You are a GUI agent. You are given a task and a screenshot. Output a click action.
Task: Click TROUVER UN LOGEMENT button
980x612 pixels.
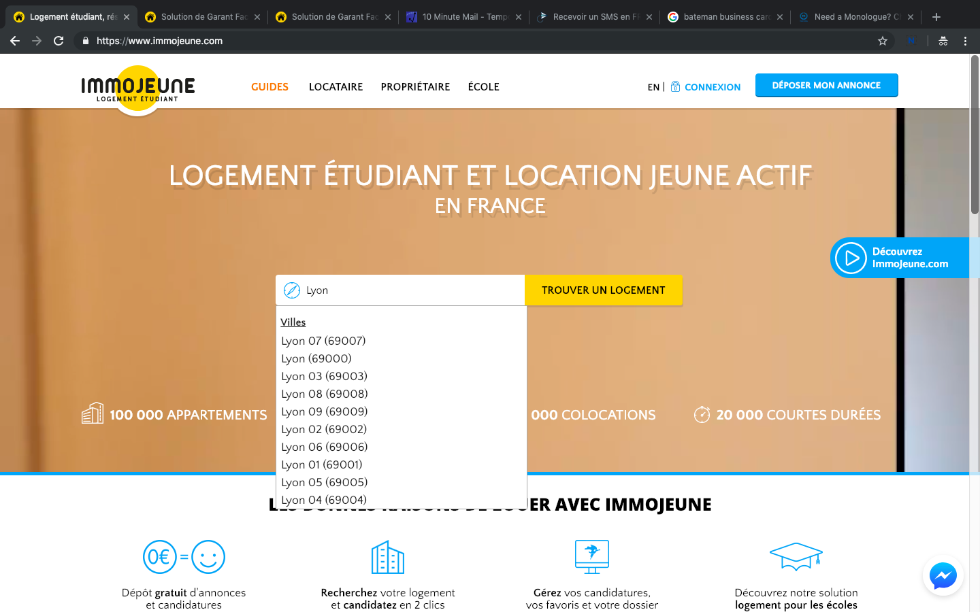click(x=604, y=290)
